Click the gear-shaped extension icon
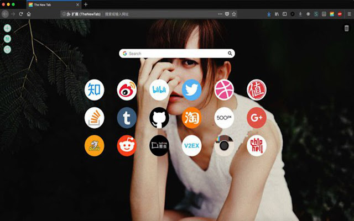 [x=308, y=14]
